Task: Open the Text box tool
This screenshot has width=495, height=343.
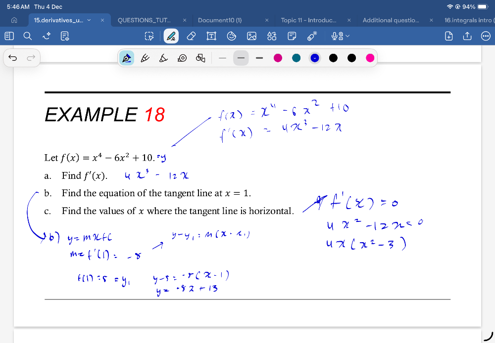Action: click(210, 36)
